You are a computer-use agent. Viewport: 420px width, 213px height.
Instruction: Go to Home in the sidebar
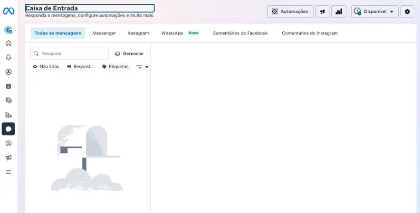click(x=9, y=43)
